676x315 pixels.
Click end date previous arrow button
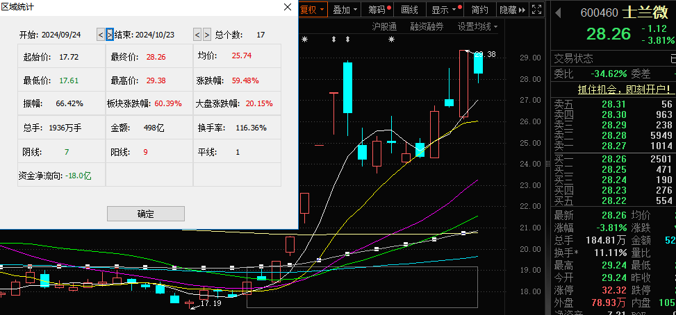(x=197, y=35)
